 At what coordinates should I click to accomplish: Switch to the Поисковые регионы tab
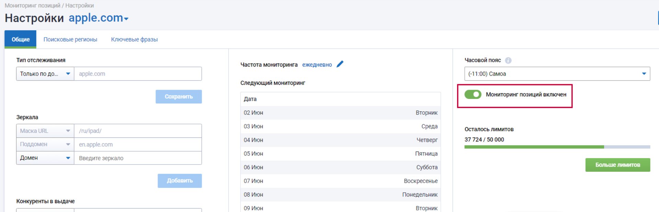[70, 40]
